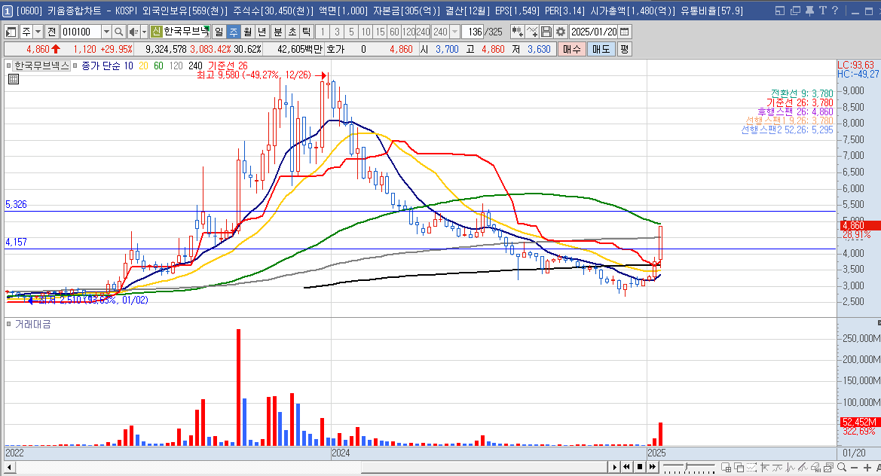The width and height of the screenshot is (881, 476).
Task: Click the 신 badge beside stock name
Action: (156, 32)
